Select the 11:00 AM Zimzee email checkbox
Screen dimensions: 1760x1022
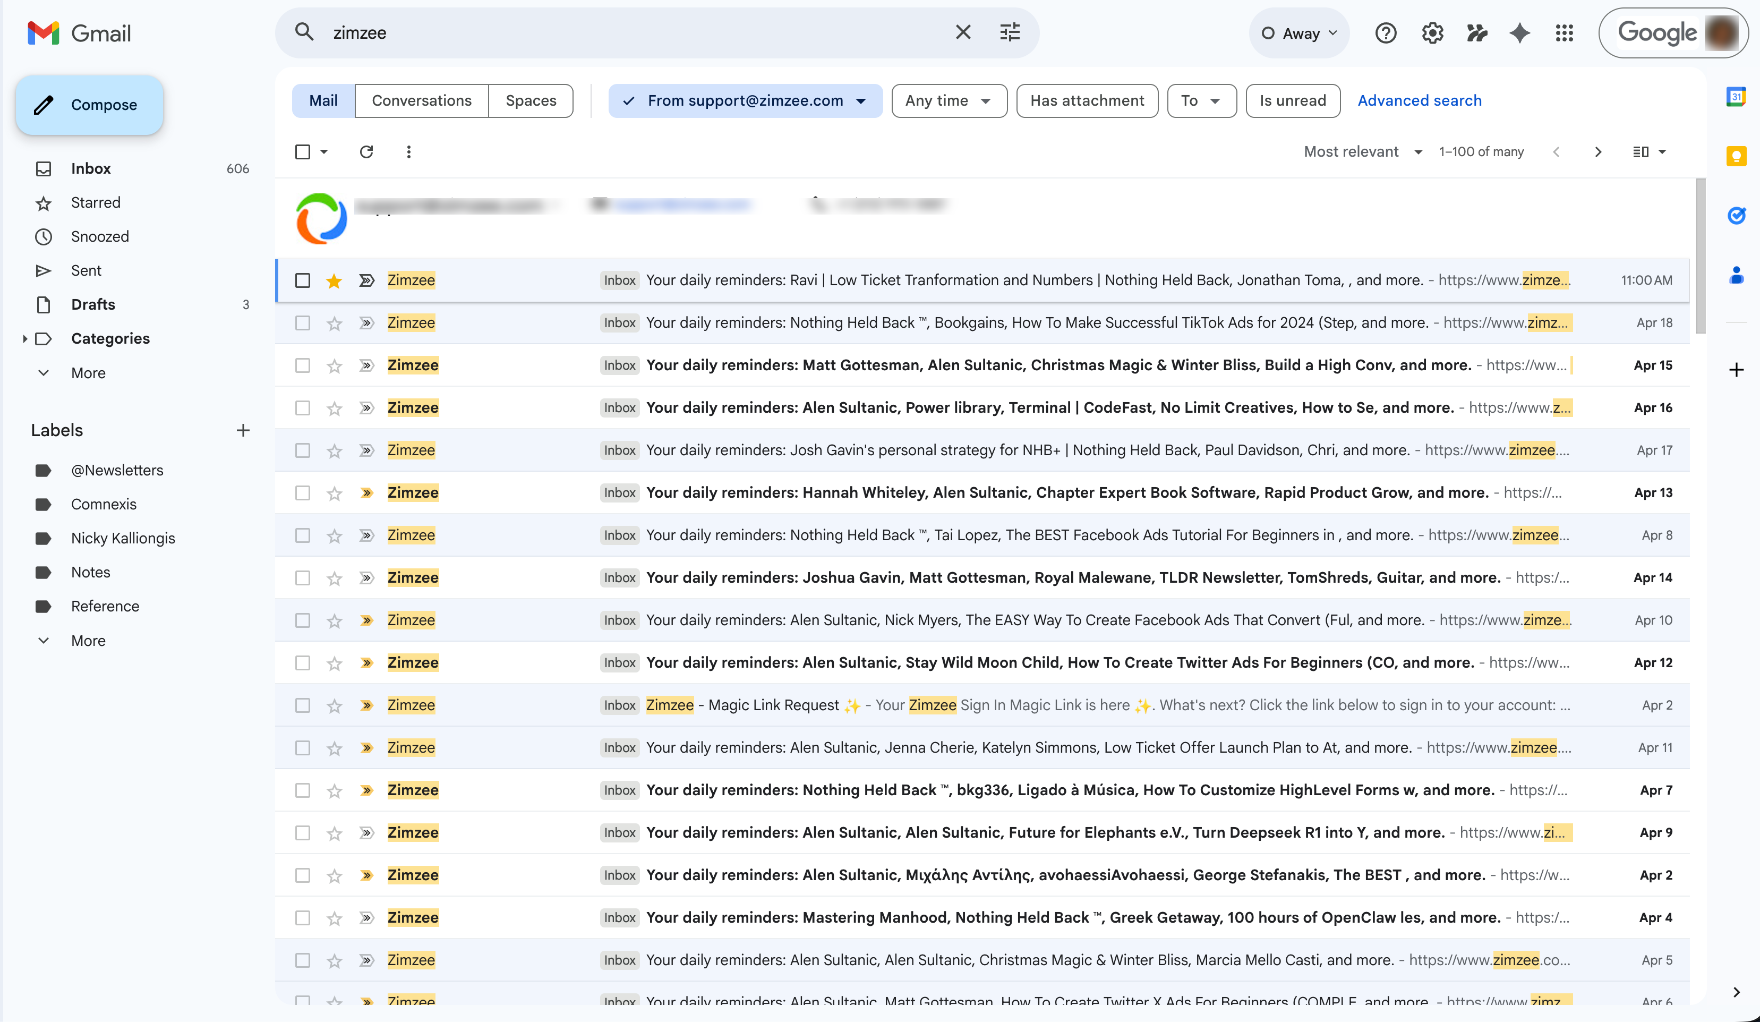(302, 280)
